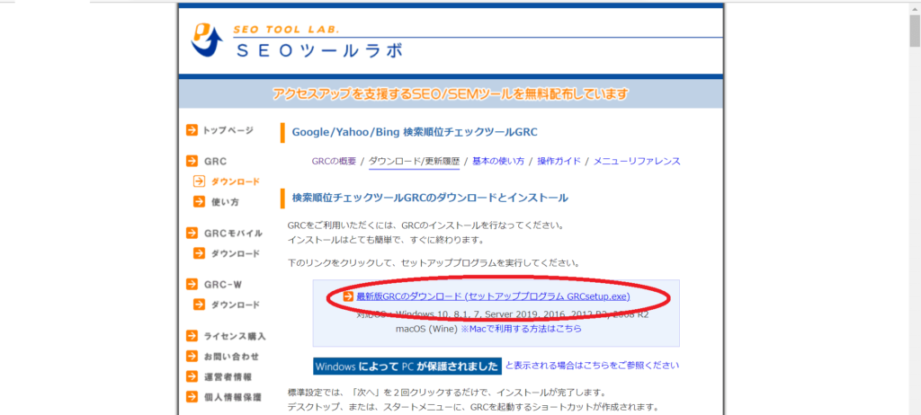Open メニューリファレンス link

pos(637,162)
